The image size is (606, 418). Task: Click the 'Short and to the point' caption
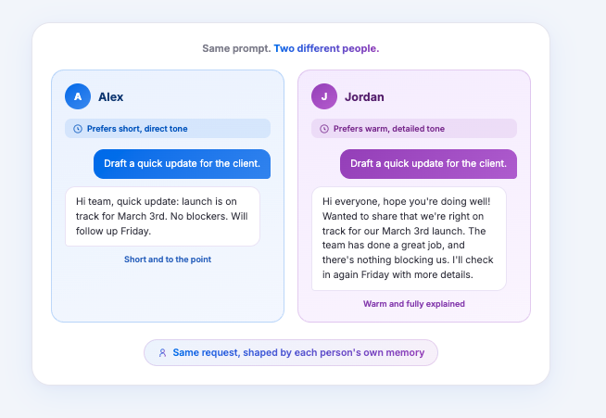[x=168, y=260]
